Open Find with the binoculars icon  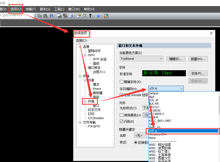pos(51,16)
